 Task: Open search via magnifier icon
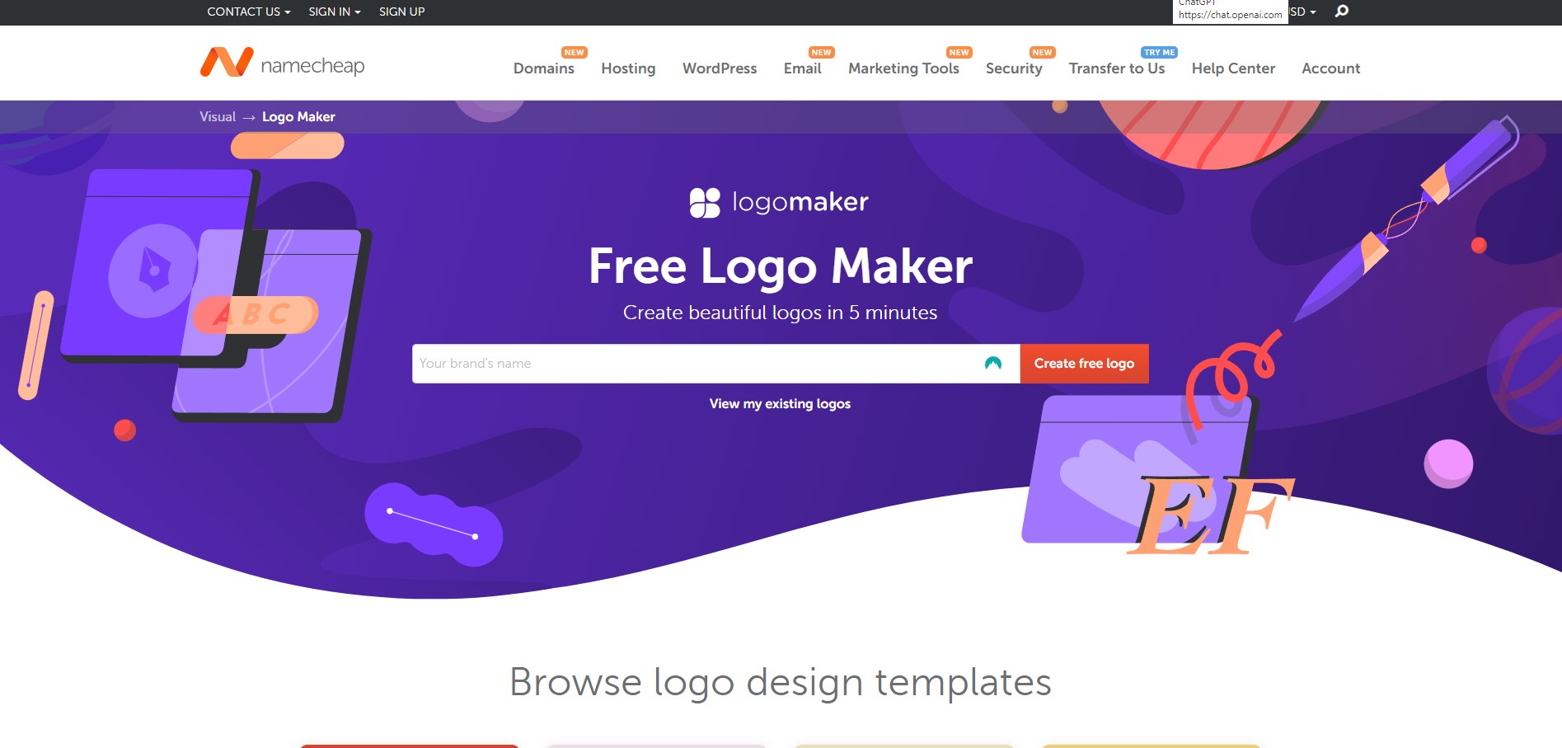point(1342,12)
